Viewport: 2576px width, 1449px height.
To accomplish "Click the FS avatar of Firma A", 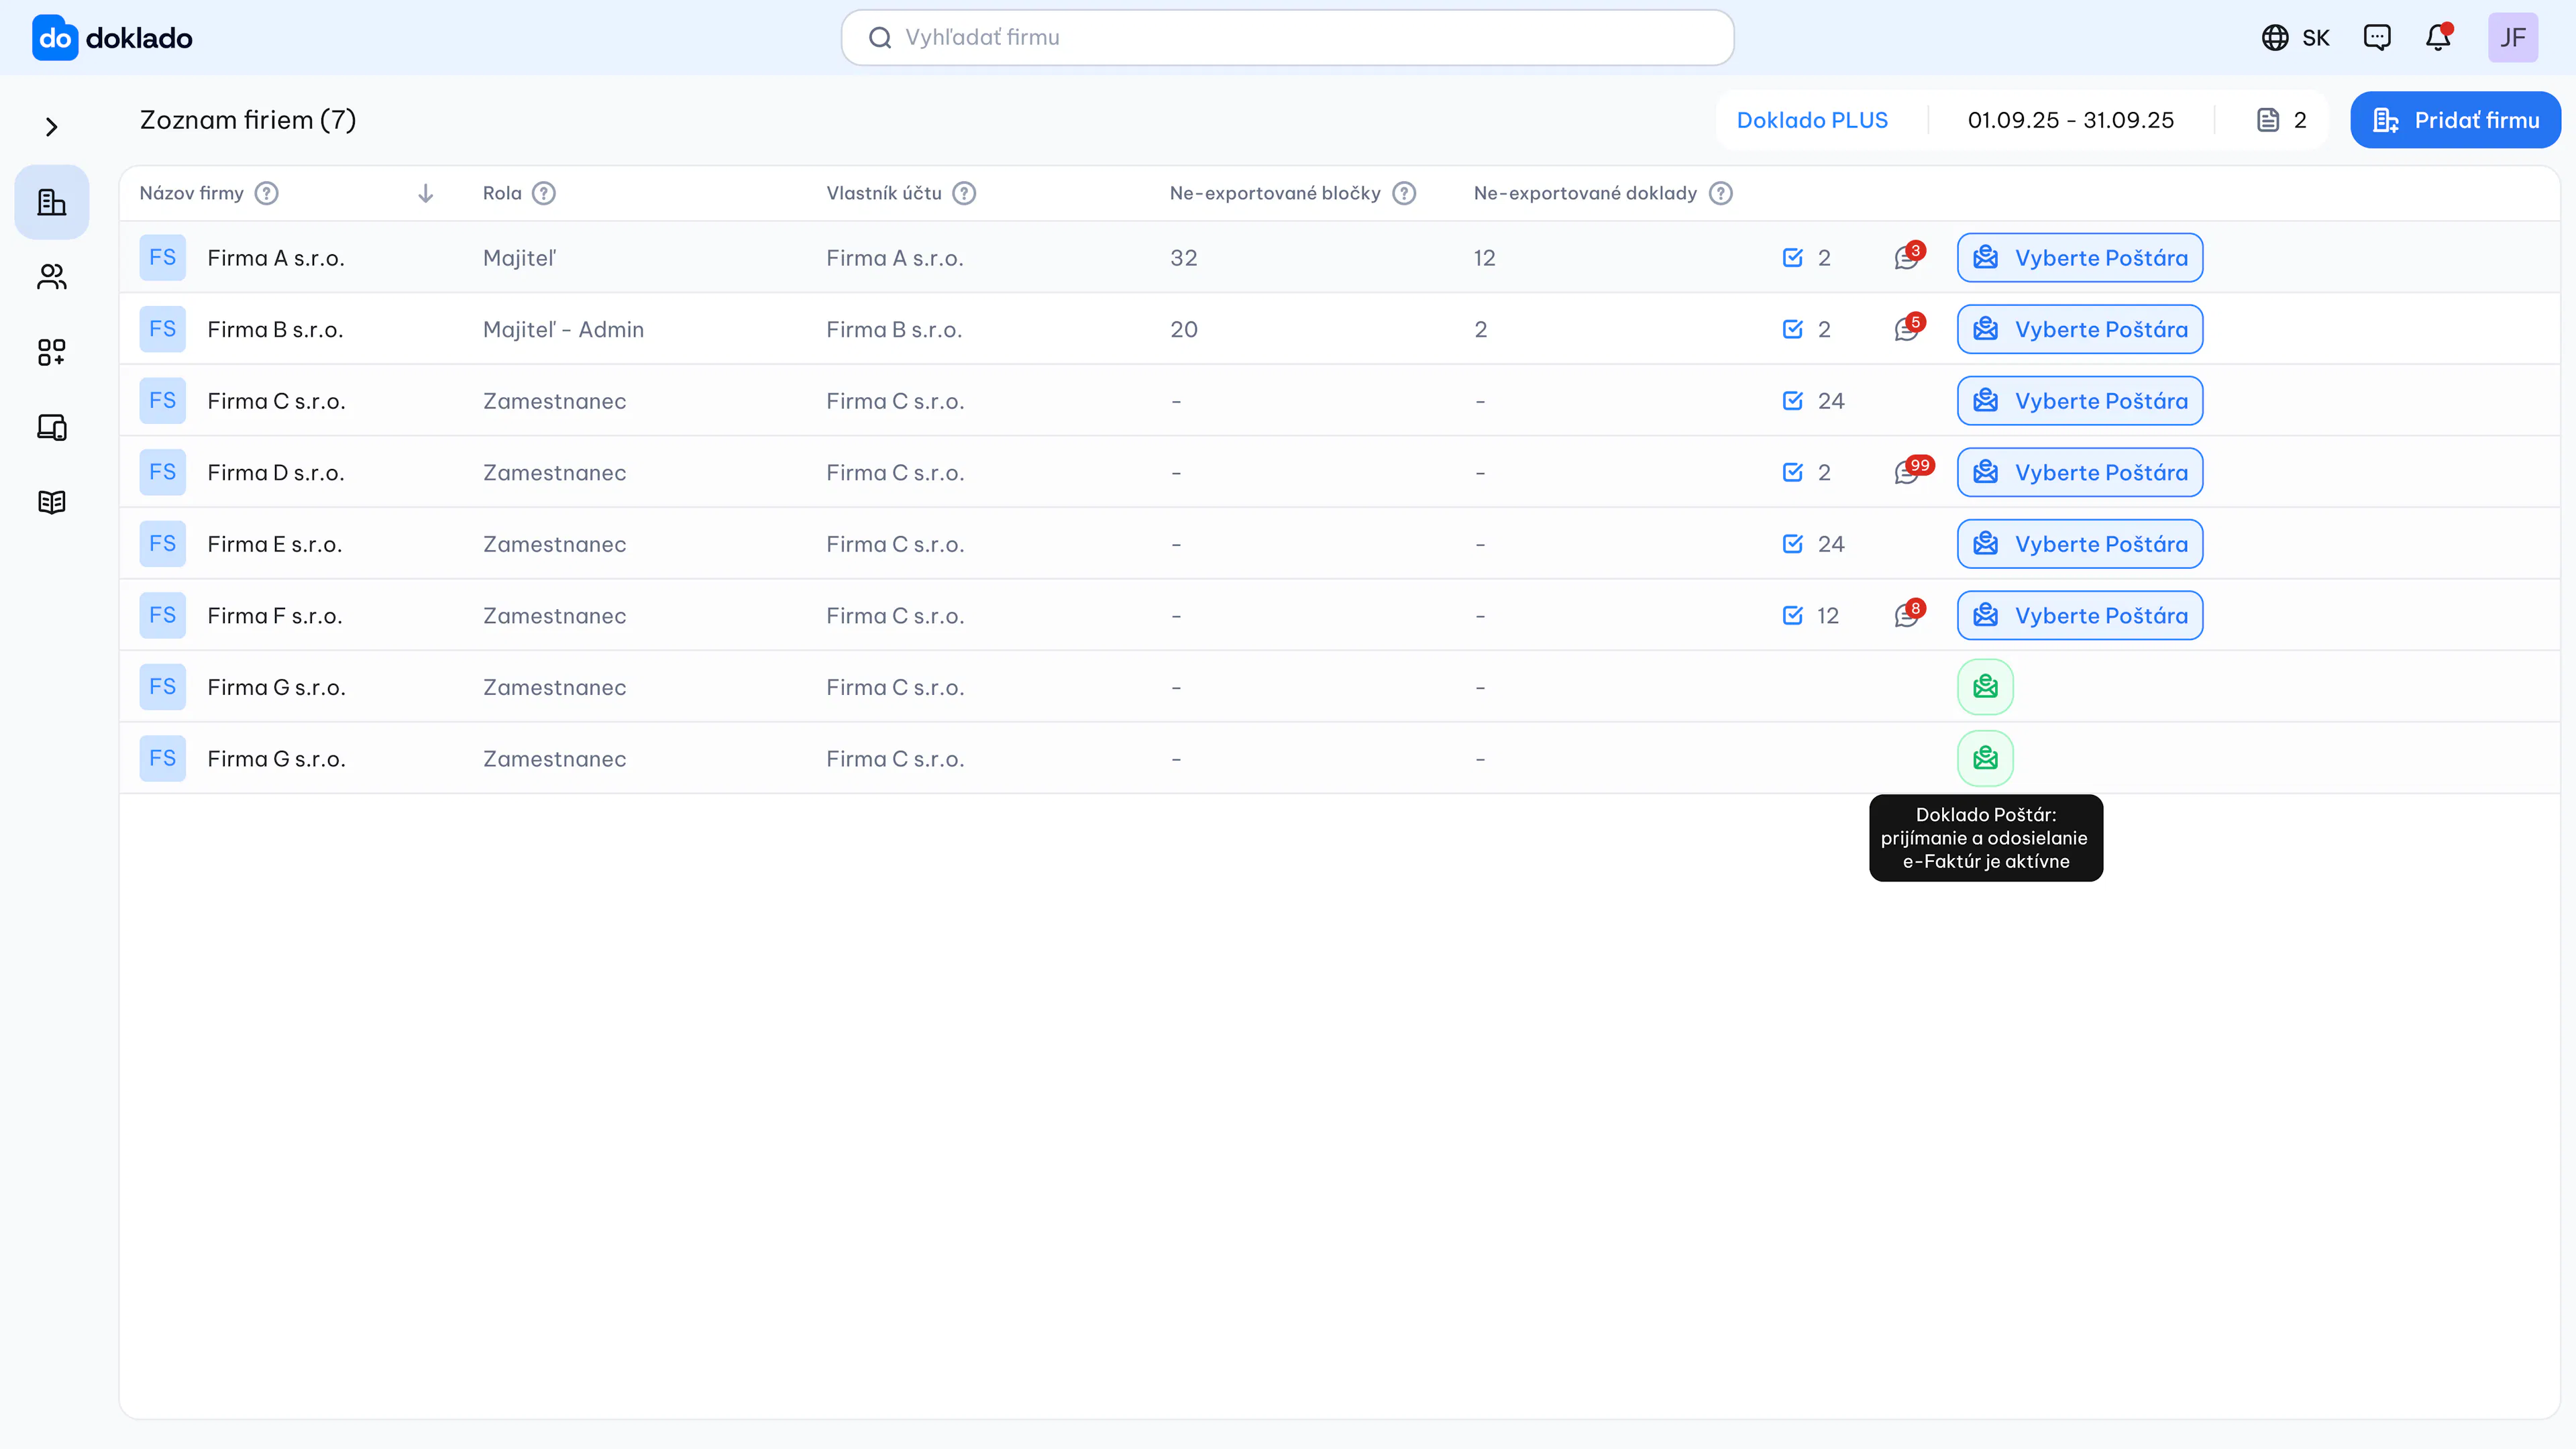I will (163, 258).
